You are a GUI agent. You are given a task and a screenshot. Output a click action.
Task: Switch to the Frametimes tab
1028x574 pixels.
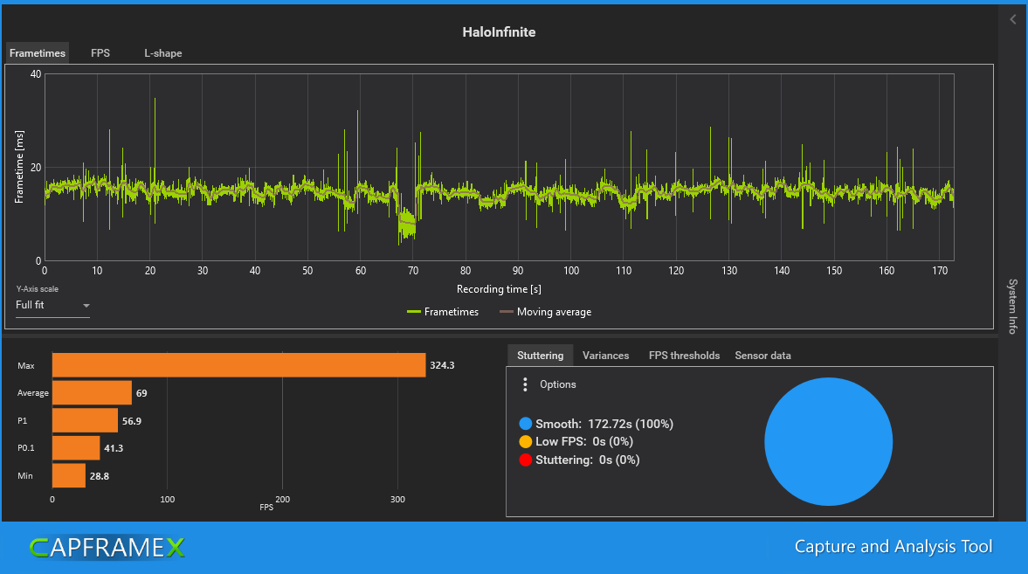(38, 53)
